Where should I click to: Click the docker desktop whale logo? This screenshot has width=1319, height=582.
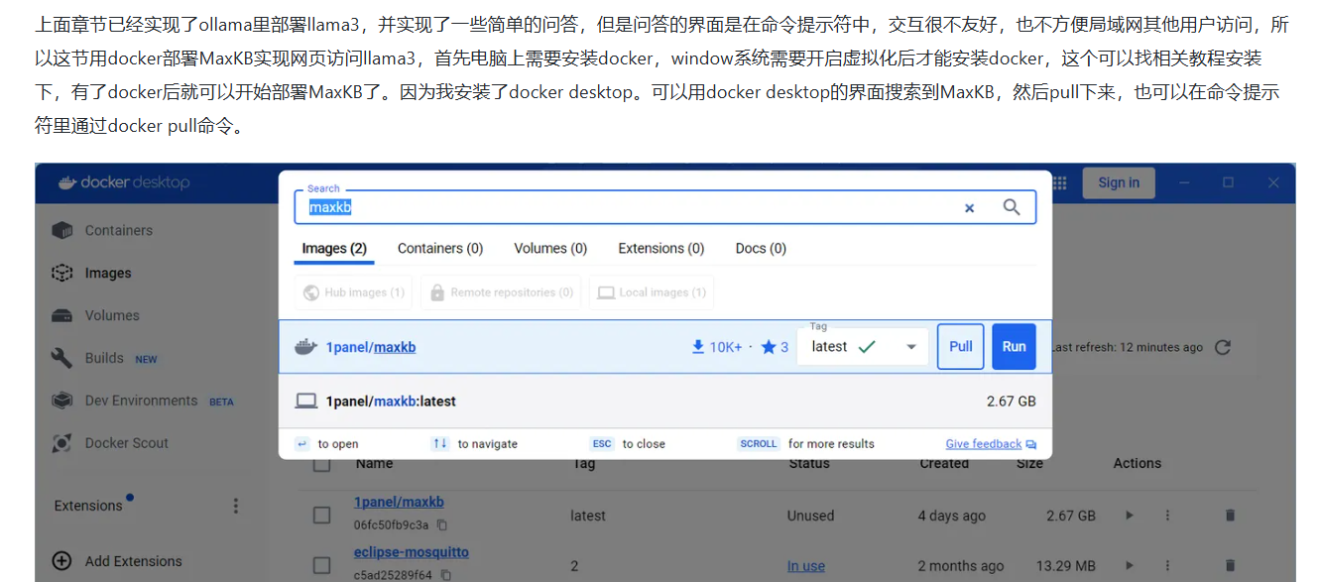tap(67, 182)
